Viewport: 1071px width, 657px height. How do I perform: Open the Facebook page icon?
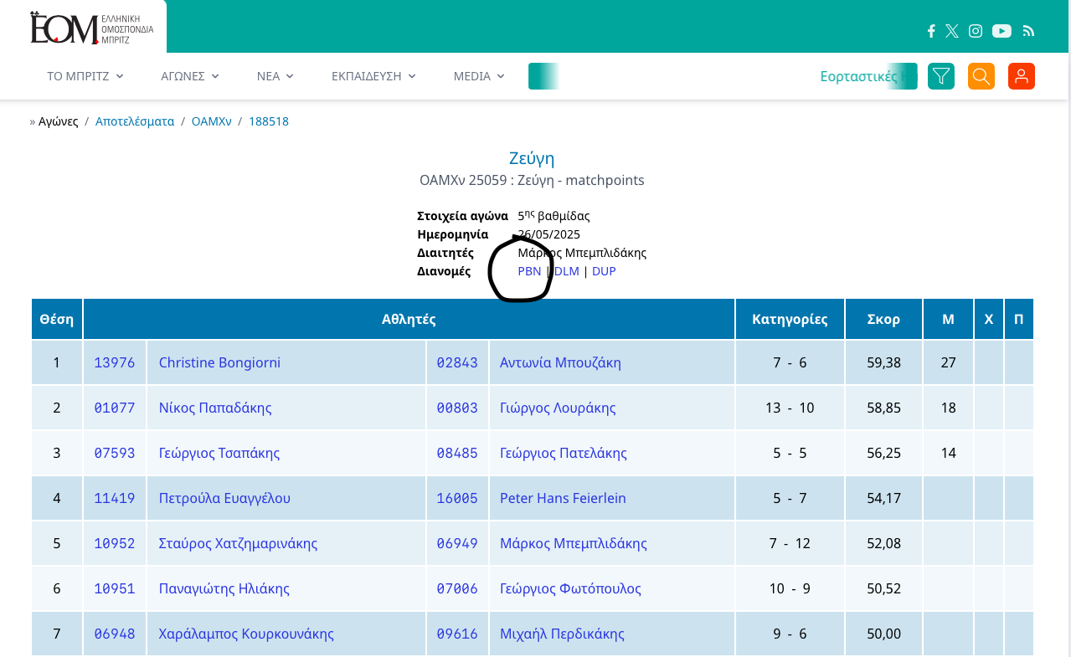coord(931,31)
